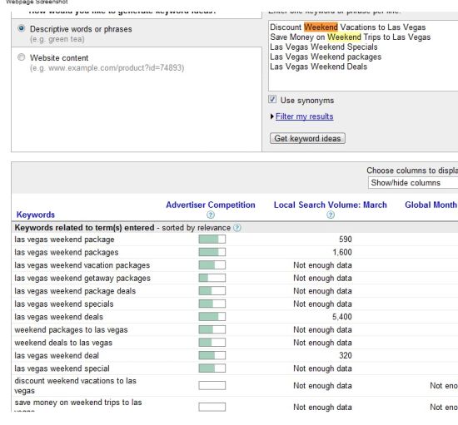
Task: Click 'Keywords related to term(s) entered' heading
Action: (x=84, y=228)
